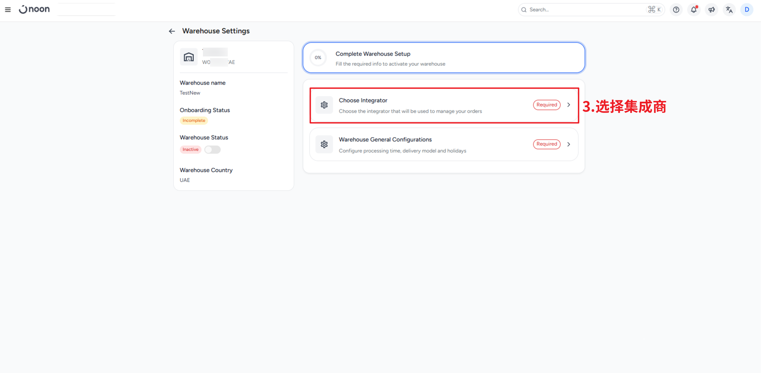Click the language translation icon

729,10
